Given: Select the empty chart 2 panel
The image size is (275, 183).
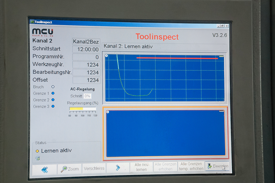Looking at the screenshot, I should (x=165, y=133).
